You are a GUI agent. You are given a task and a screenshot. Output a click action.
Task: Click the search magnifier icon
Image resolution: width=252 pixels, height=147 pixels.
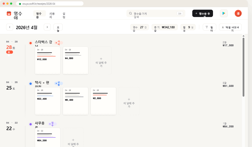(130, 13)
